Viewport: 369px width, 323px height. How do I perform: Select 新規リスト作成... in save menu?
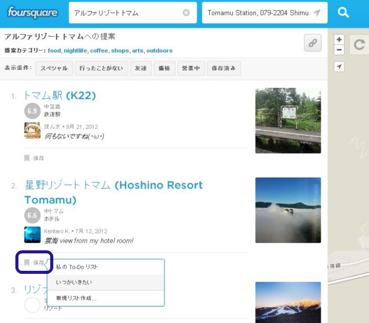[x=106, y=298]
